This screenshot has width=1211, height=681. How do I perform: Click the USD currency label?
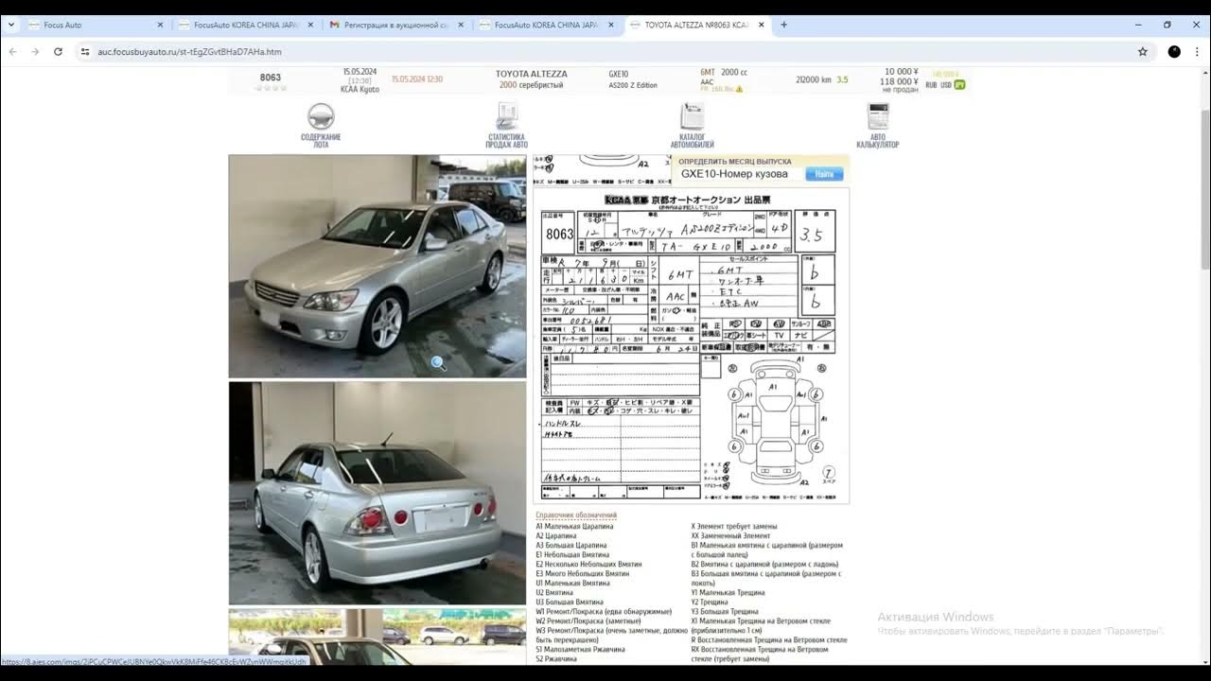(x=945, y=85)
